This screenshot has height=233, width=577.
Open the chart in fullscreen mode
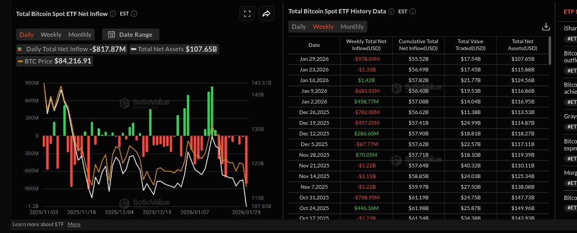point(247,14)
